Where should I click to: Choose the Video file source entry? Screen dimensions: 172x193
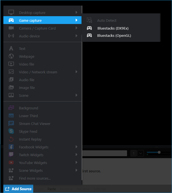pyautogui.click(x=42, y=64)
